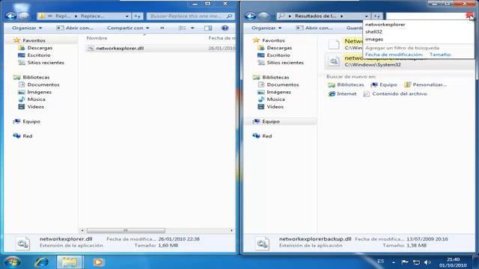Screen dimensions: 479x269
Task: Launch Internet Explorer from taskbar
Action: pyautogui.click(x=42, y=262)
